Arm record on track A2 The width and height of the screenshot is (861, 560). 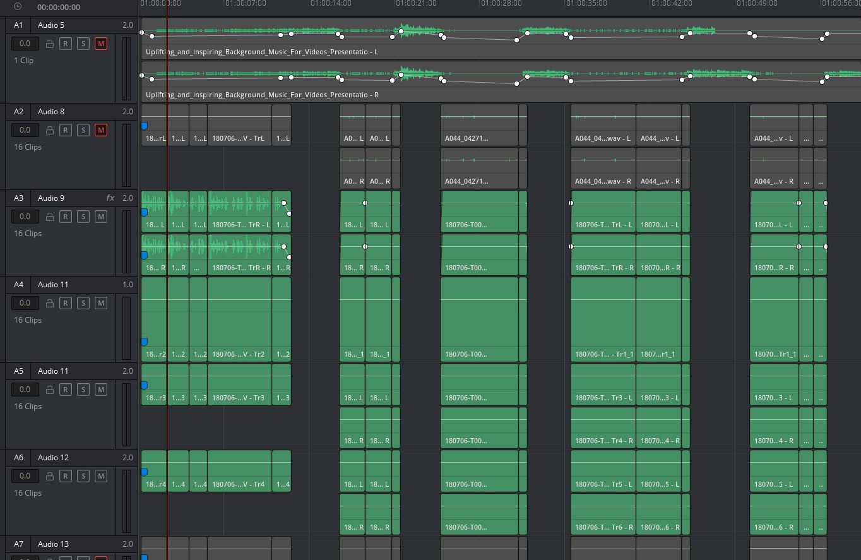65,130
